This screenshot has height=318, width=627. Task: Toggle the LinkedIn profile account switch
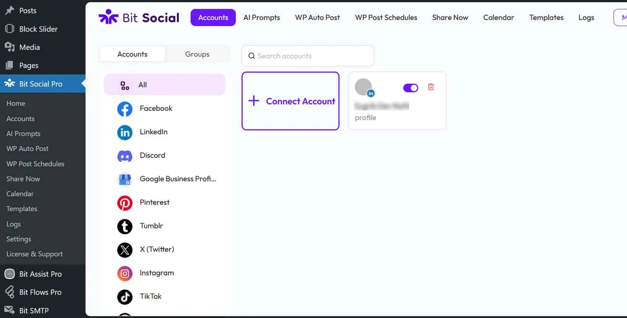click(411, 88)
